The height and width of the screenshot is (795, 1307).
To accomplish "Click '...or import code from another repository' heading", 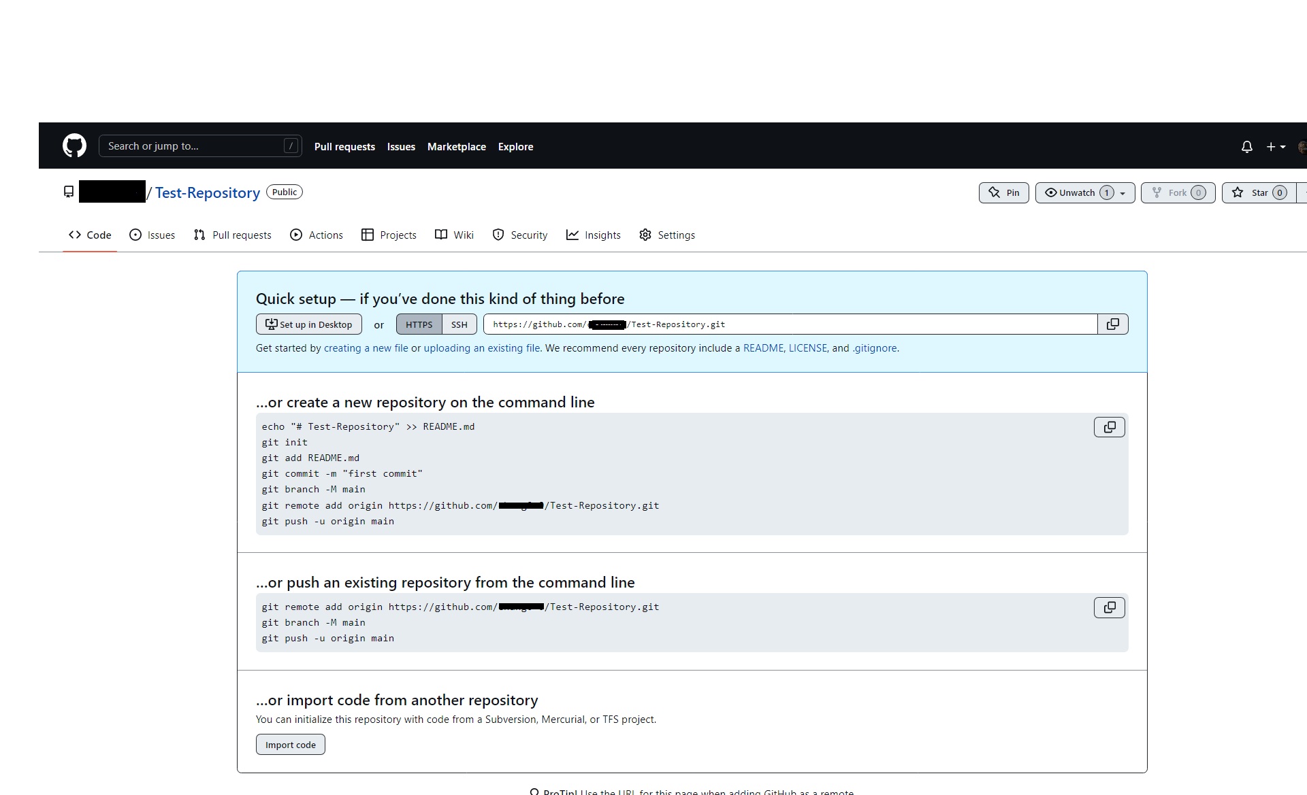I will pyautogui.click(x=397, y=700).
